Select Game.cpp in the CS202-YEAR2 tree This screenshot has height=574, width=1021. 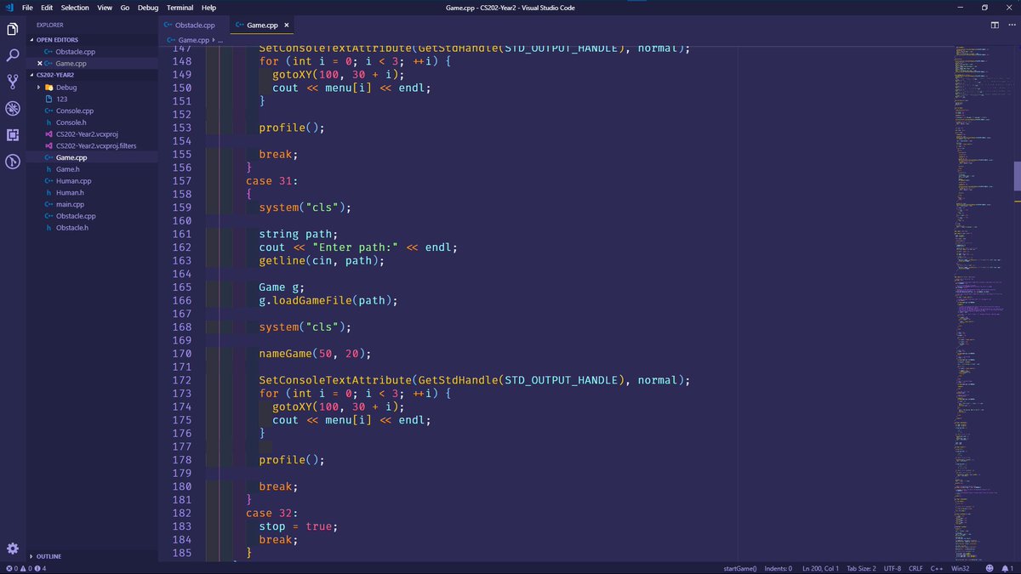point(71,157)
